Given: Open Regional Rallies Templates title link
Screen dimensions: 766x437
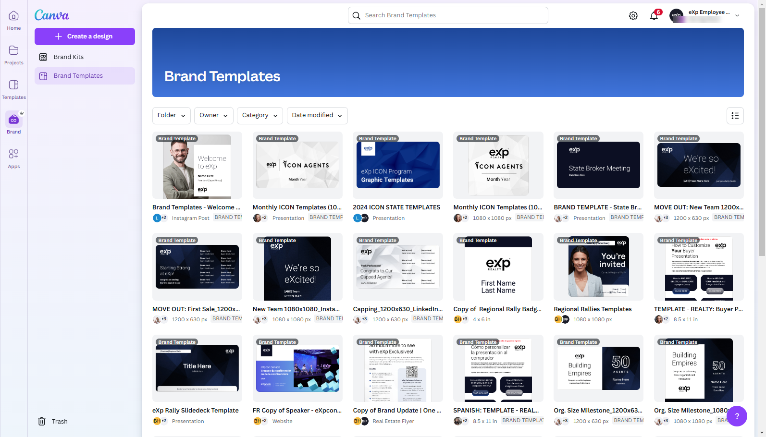Looking at the screenshot, I should pyautogui.click(x=593, y=309).
